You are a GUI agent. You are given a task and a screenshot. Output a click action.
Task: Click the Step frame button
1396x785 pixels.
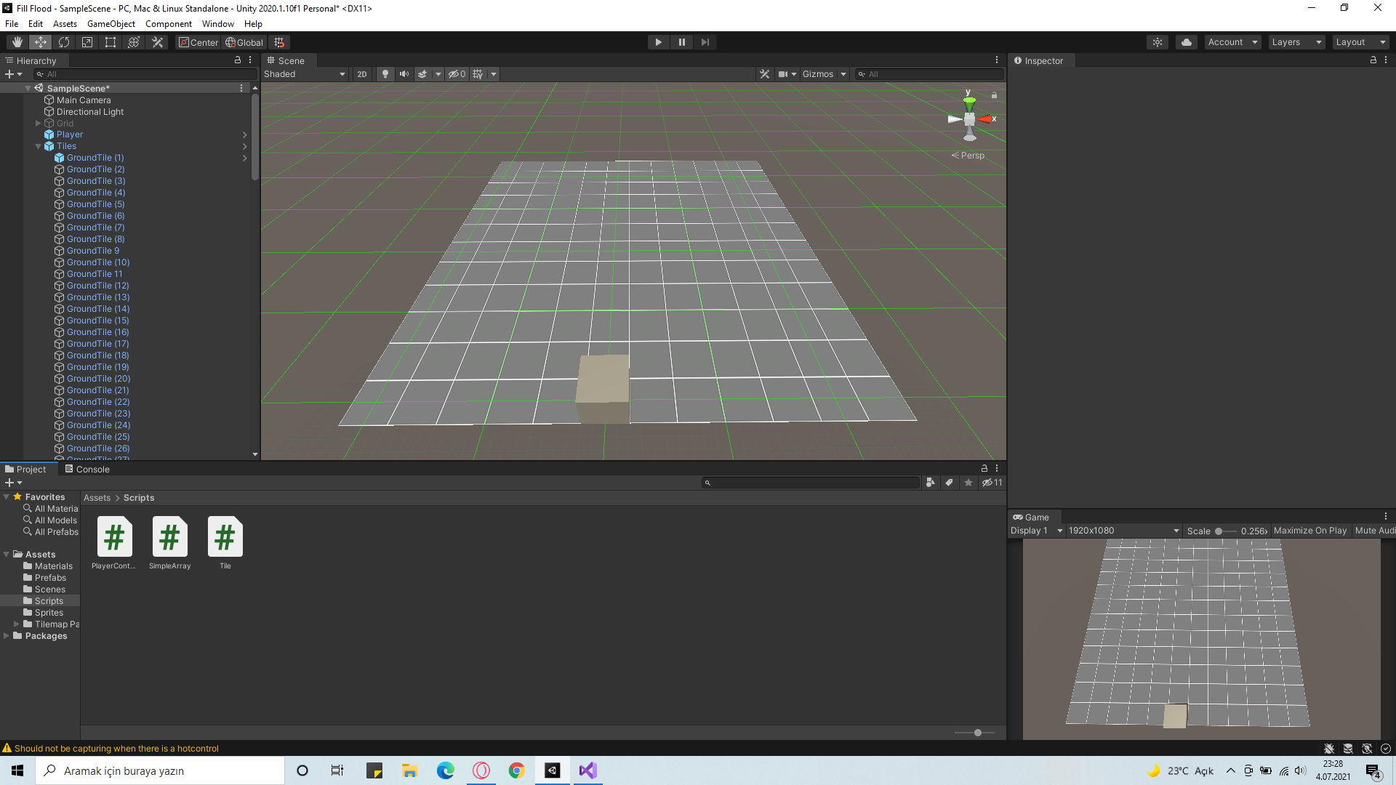pos(705,42)
